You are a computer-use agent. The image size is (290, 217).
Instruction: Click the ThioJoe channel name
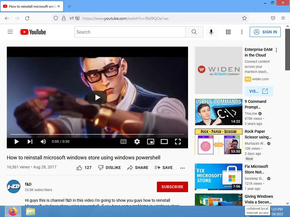pyautogui.click(x=251, y=114)
